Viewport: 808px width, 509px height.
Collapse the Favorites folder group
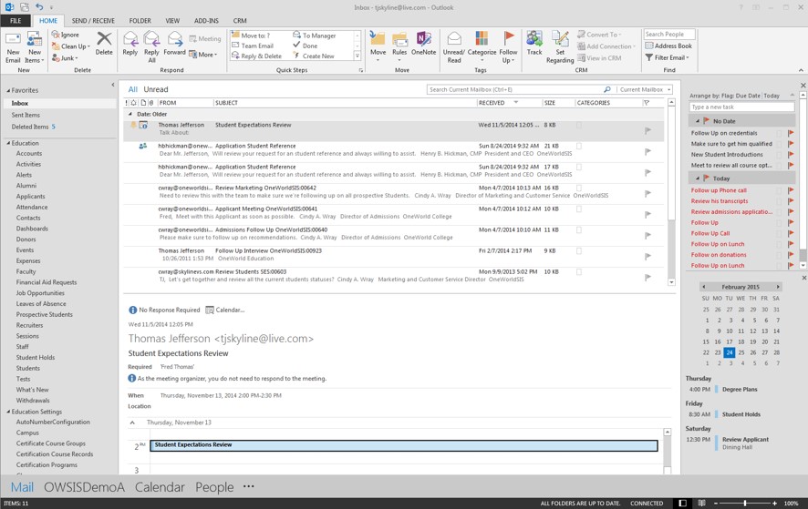pos(8,90)
